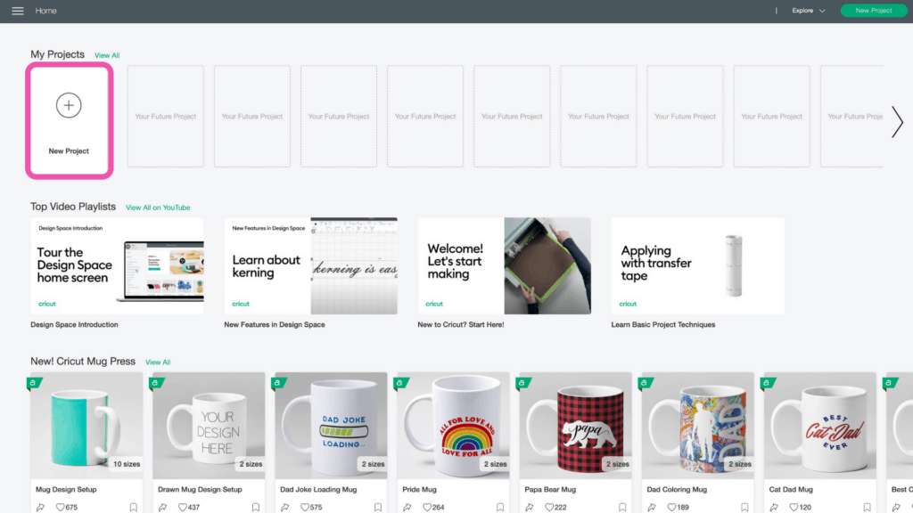This screenshot has width=913, height=513.
Task: Open Drawn Mug Design Setup image
Action: tap(209, 426)
